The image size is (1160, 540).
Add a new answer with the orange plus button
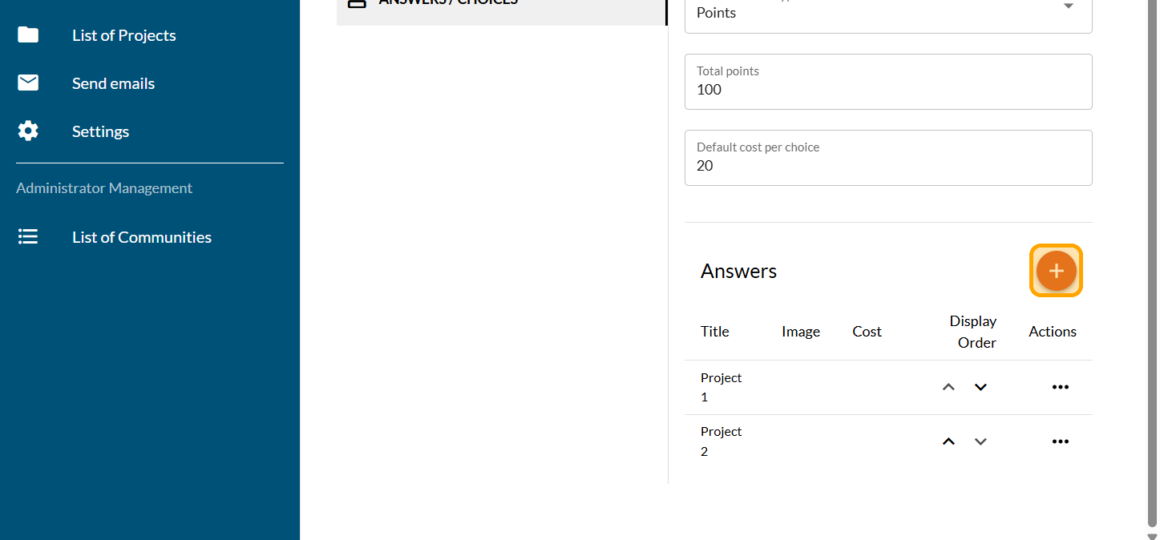pos(1056,271)
